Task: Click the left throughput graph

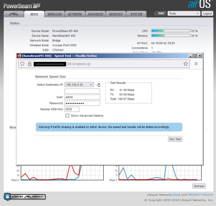Action: (x=62, y=173)
